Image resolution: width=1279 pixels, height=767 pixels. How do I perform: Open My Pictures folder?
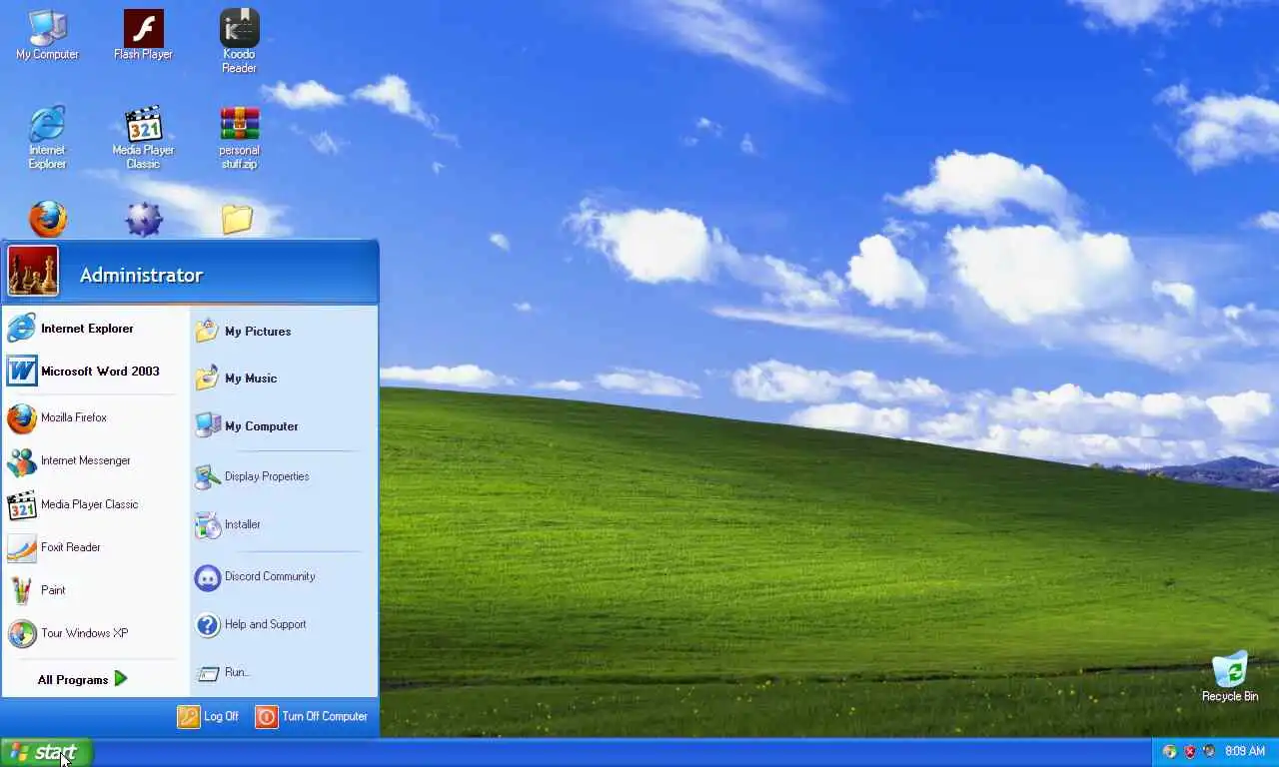pyautogui.click(x=283, y=331)
